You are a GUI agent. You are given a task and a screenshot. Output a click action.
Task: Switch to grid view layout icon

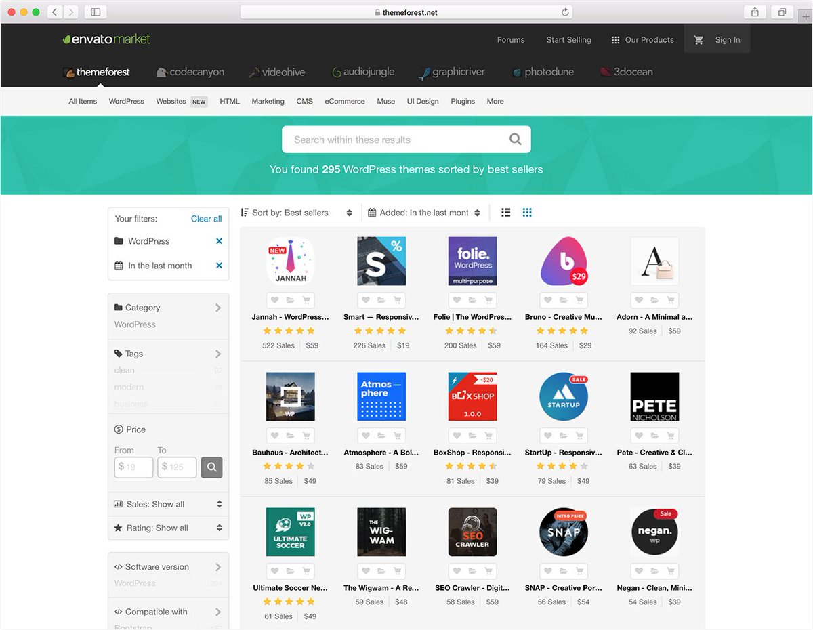point(527,213)
